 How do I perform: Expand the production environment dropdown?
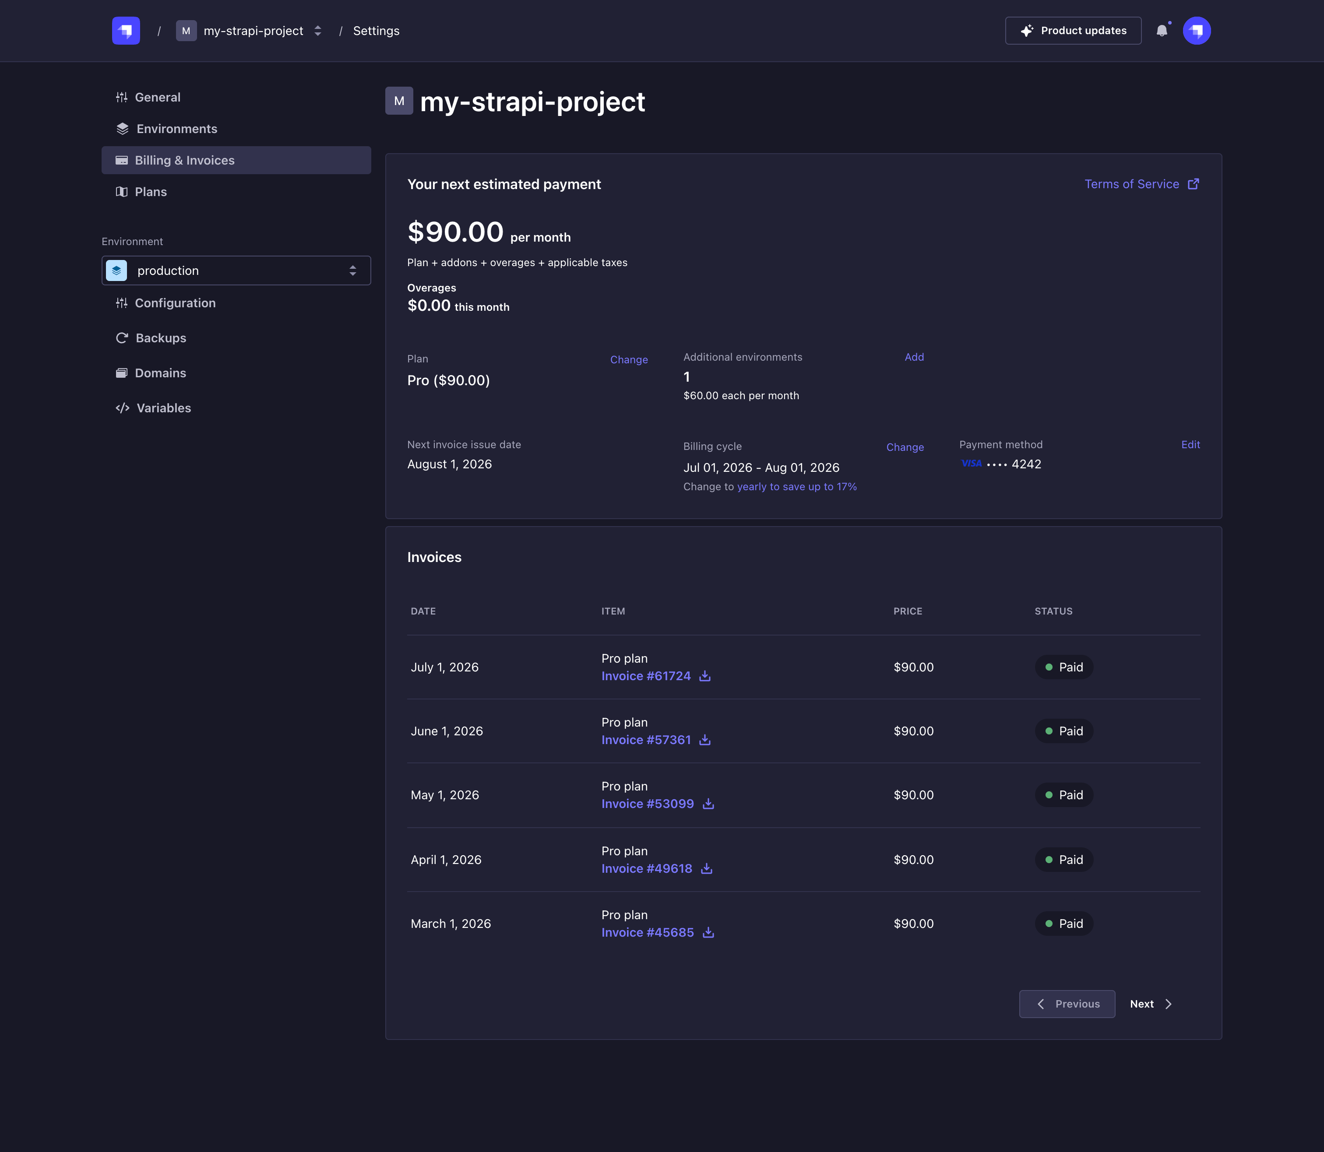pyautogui.click(x=236, y=270)
